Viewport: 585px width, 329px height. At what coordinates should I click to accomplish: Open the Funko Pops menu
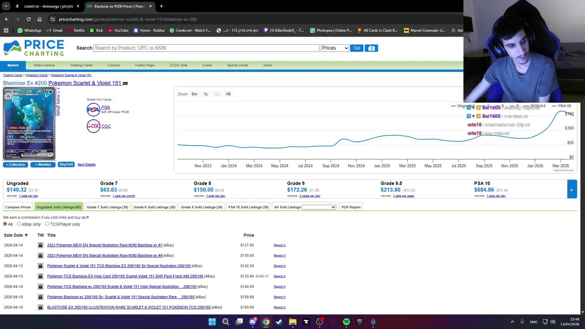(x=144, y=65)
